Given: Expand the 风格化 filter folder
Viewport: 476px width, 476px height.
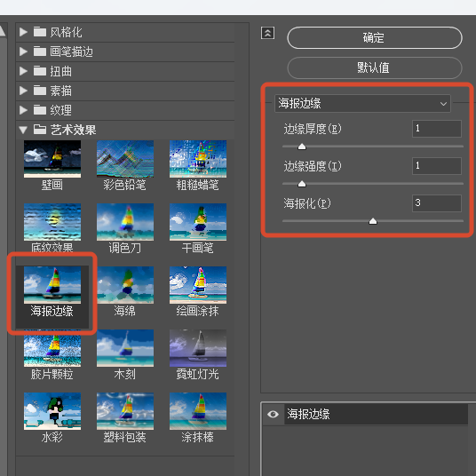Looking at the screenshot, I should point(23,32).
